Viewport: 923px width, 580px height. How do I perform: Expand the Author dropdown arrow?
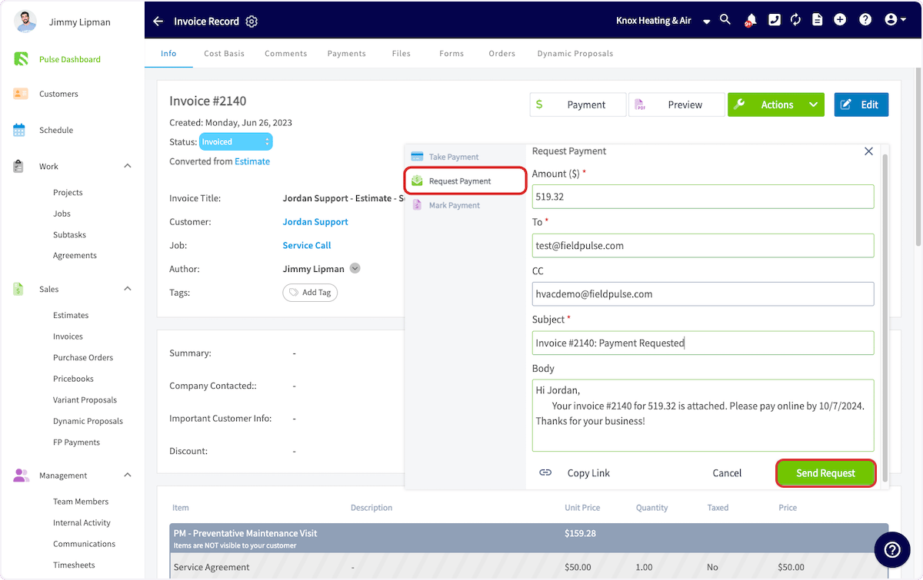[x=355, y=268]
